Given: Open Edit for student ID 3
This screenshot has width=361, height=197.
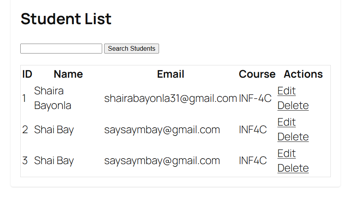Looking at the screenshot, I should tap(286, 153).
